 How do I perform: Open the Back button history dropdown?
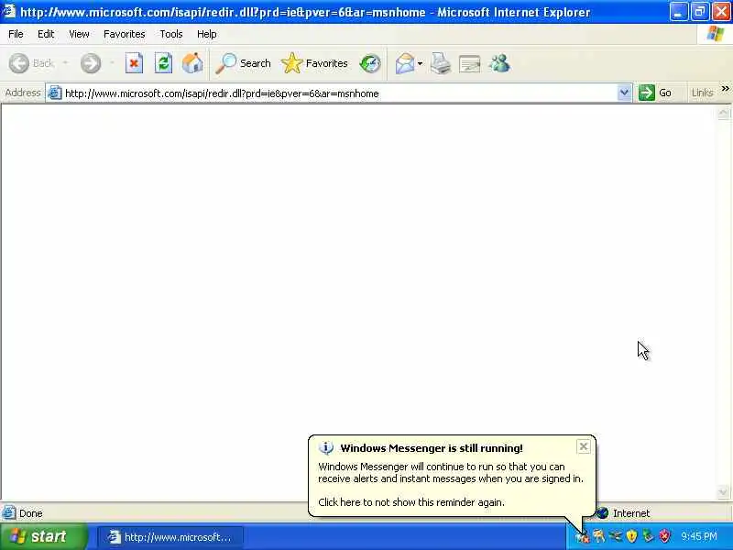[65, 63]
